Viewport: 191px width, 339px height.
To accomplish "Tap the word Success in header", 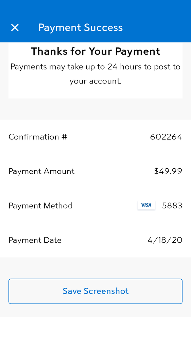I will coord(103,28).
